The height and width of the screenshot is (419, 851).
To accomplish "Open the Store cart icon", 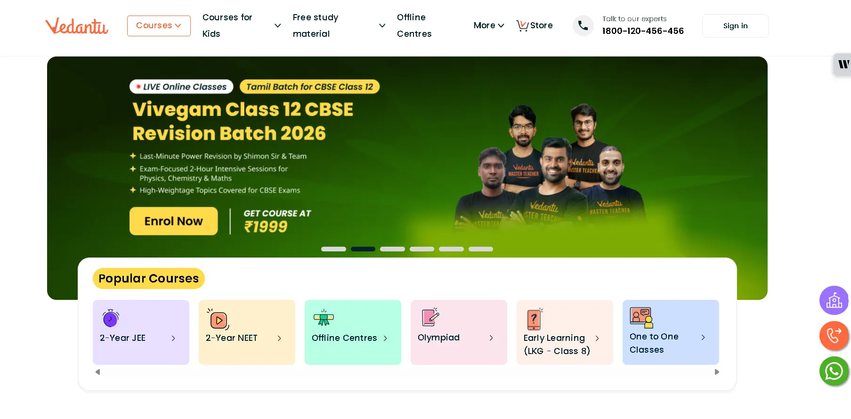I will click(522, 25).
